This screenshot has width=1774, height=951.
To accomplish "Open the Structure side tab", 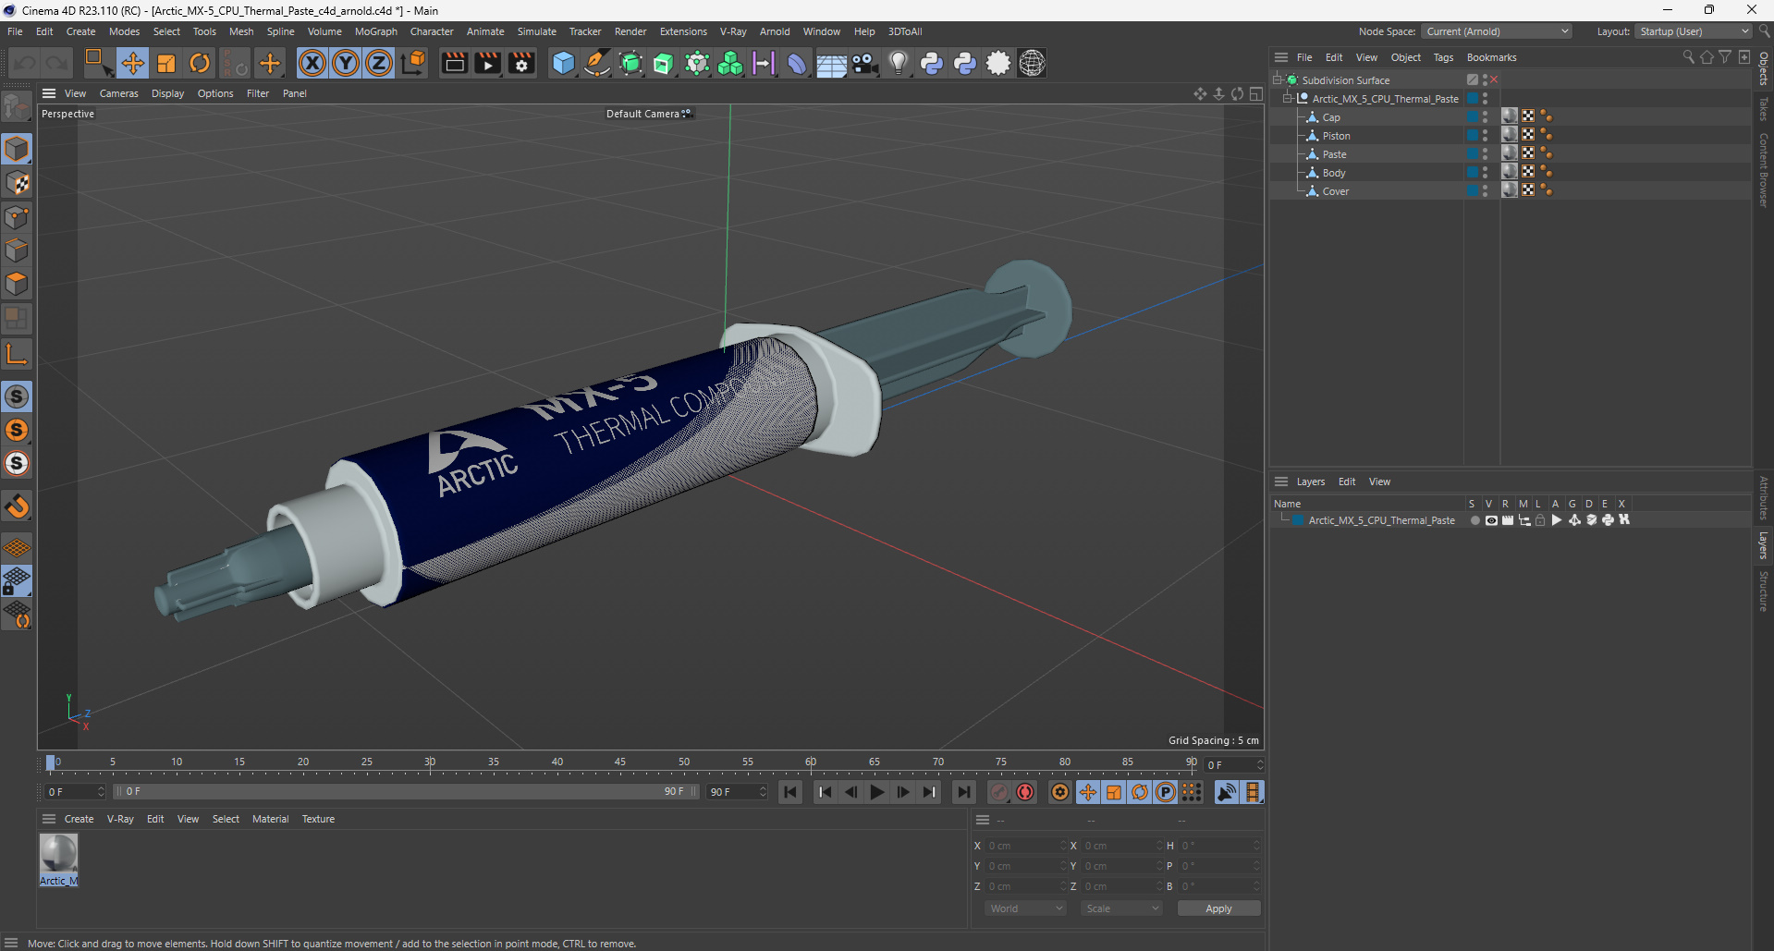I will pyautogui.click(x=1764, y=591).
